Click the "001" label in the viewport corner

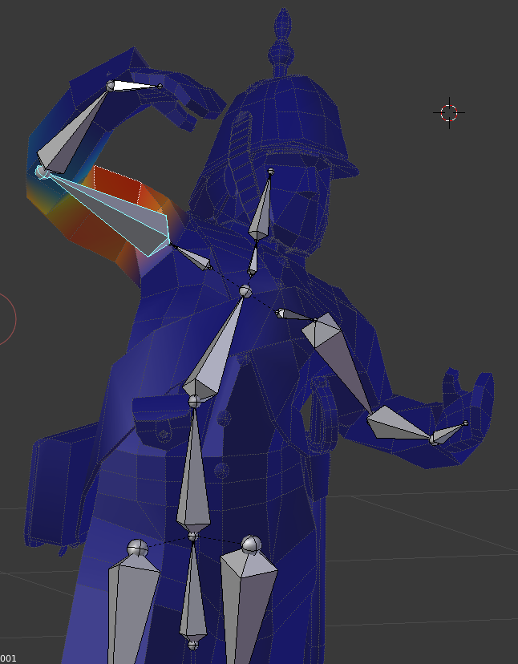(x=8, y=658)
